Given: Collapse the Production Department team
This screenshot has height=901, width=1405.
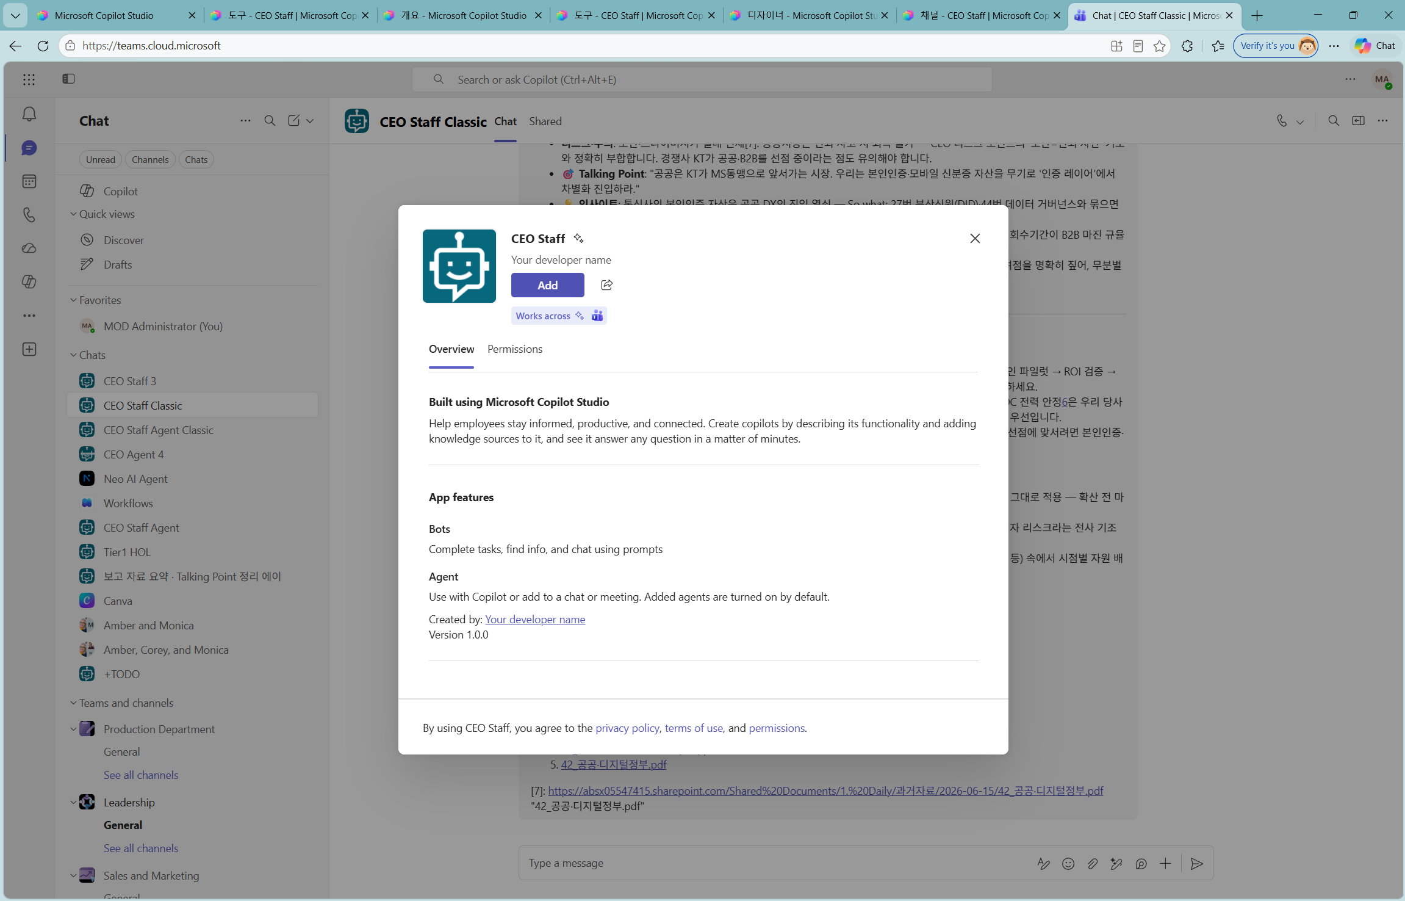Looking at the screenshot, I should click(x=73, y=729).
